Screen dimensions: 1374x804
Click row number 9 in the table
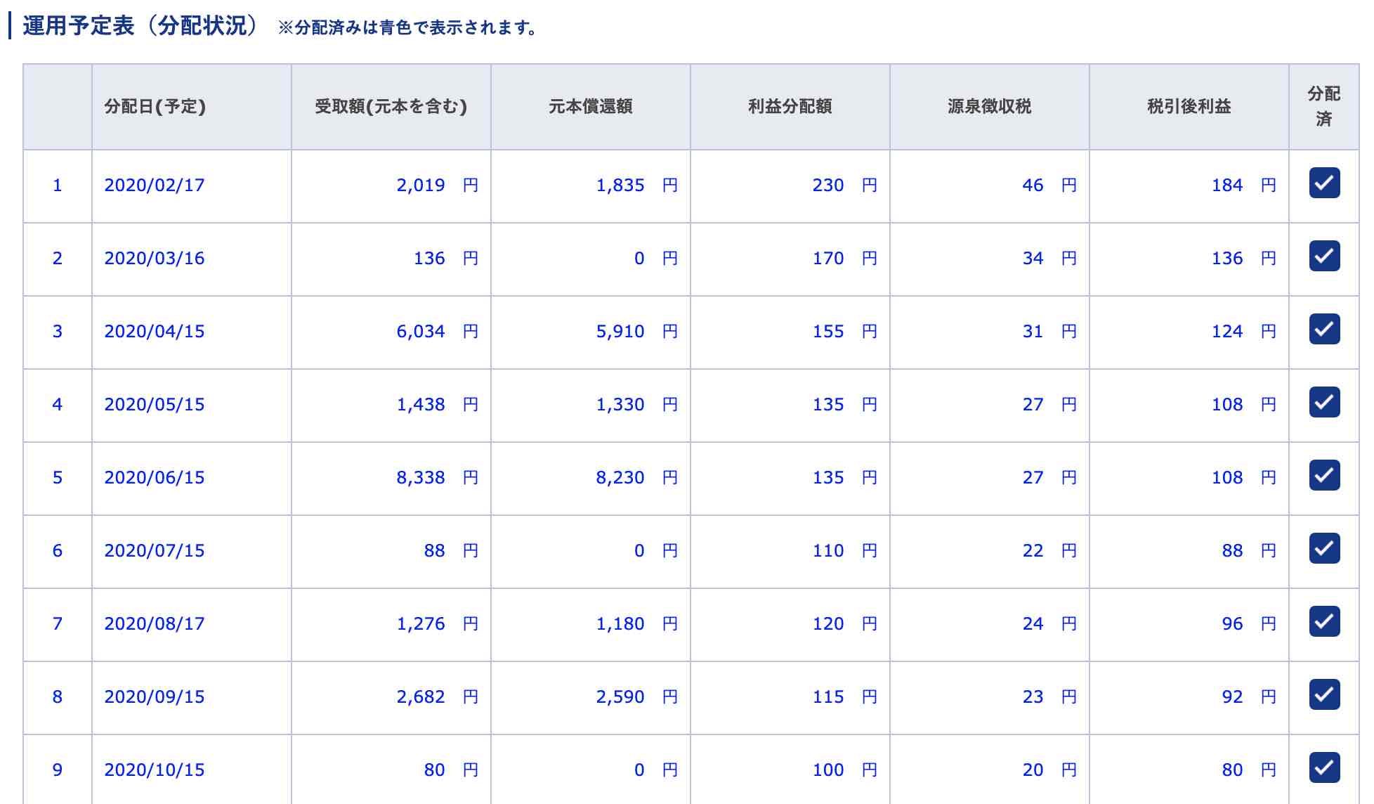coord(58,770)
